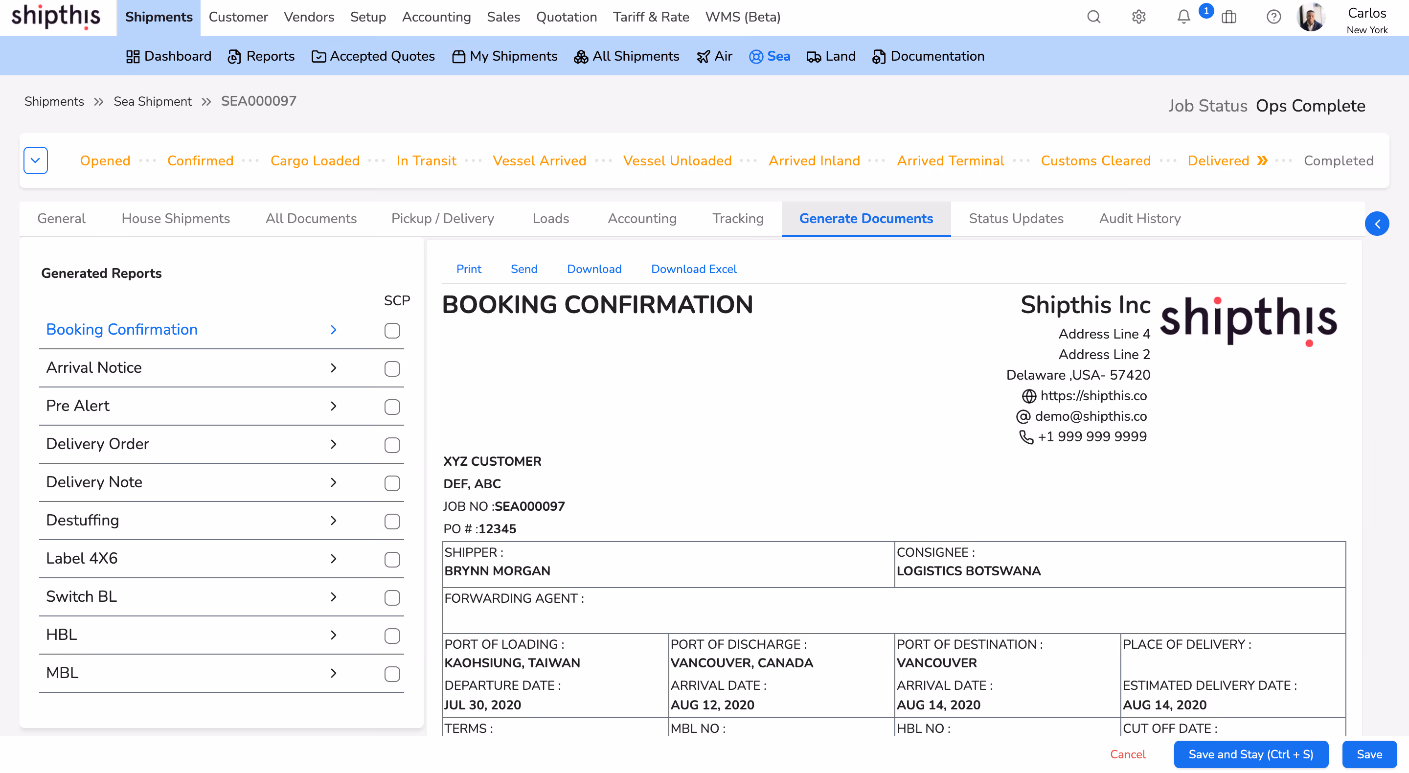The width and height of the screenshot is (1409, 773).
Task: Click the Cancel button
Action: (1127, 754)
